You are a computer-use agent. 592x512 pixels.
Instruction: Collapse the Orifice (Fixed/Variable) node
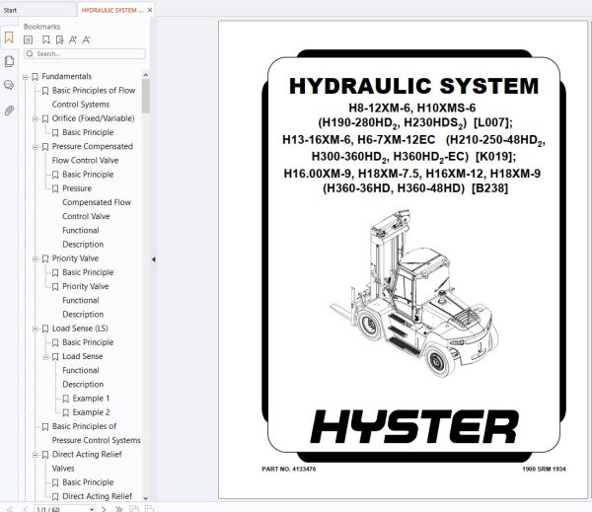36,119
